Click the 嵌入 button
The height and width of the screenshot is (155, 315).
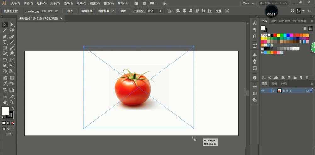point(70,11)
